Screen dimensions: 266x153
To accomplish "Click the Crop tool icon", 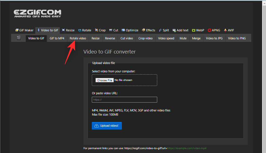I will [x=96, y=30].
